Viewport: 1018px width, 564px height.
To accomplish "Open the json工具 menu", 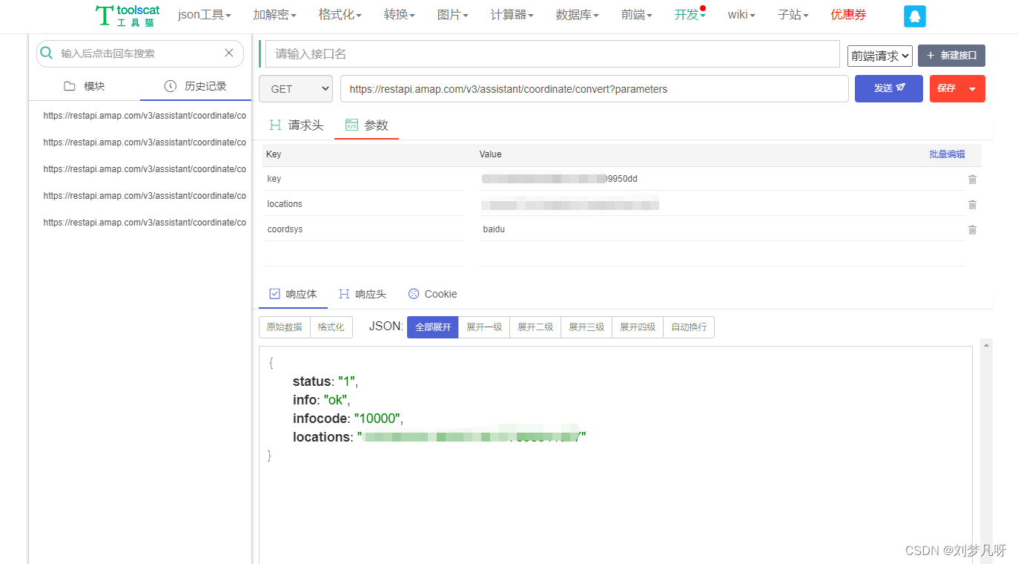I will point(205,15).
